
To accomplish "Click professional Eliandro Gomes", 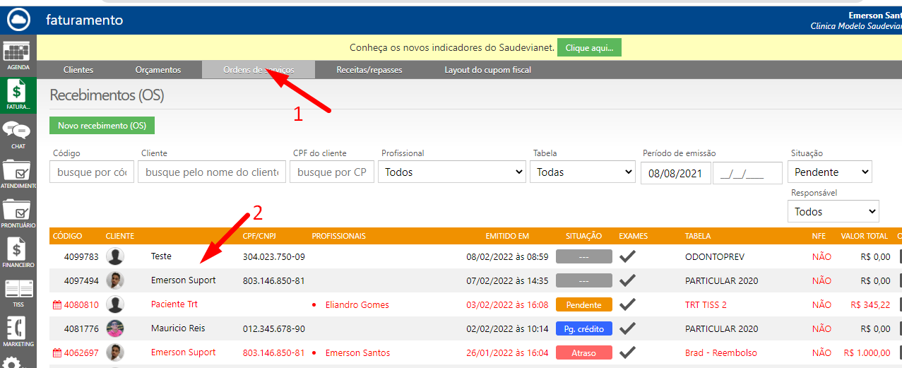I will point(357,304).
